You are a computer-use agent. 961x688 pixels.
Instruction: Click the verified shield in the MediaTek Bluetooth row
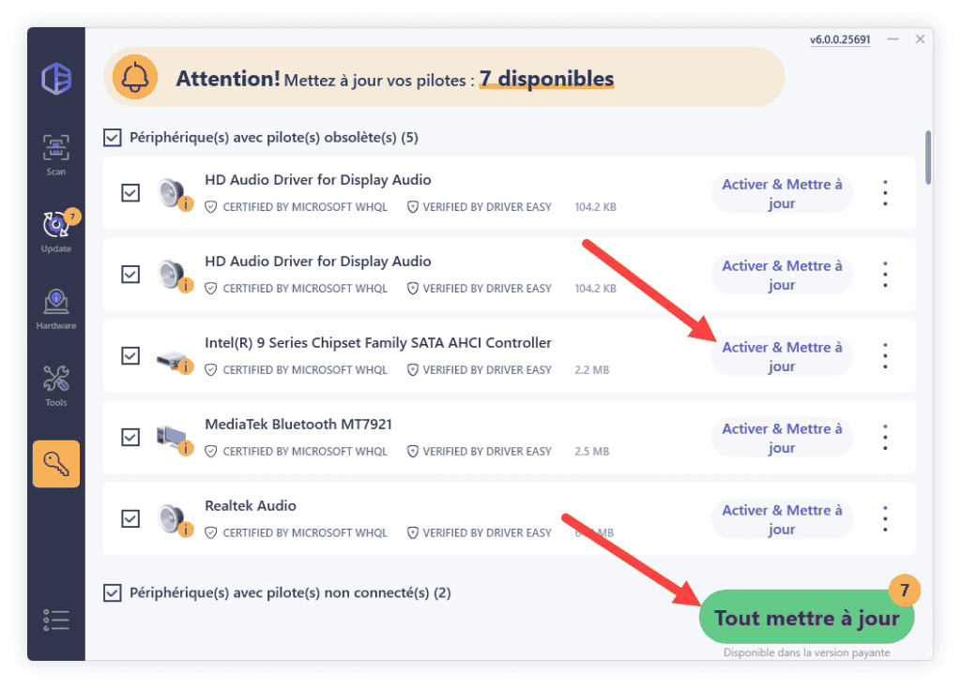tap(413, 451)
